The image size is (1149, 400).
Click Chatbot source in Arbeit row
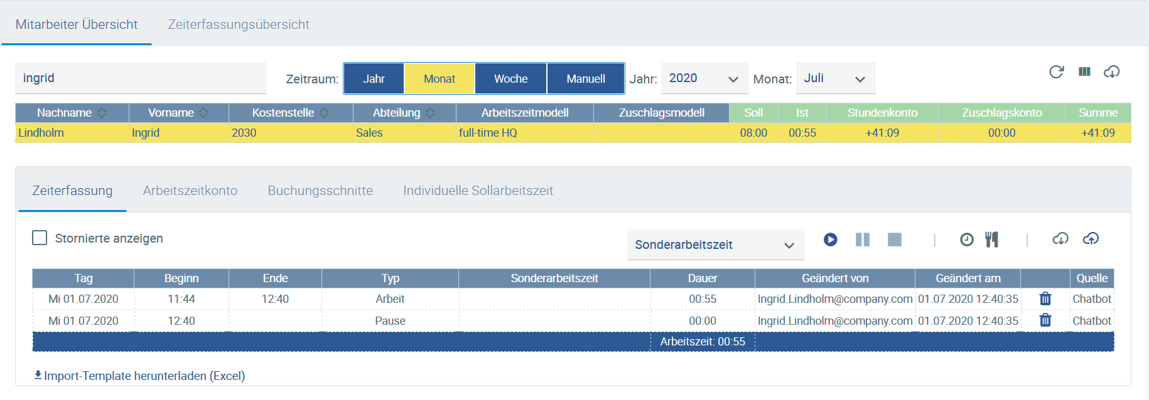click(x=1092, y=299)
